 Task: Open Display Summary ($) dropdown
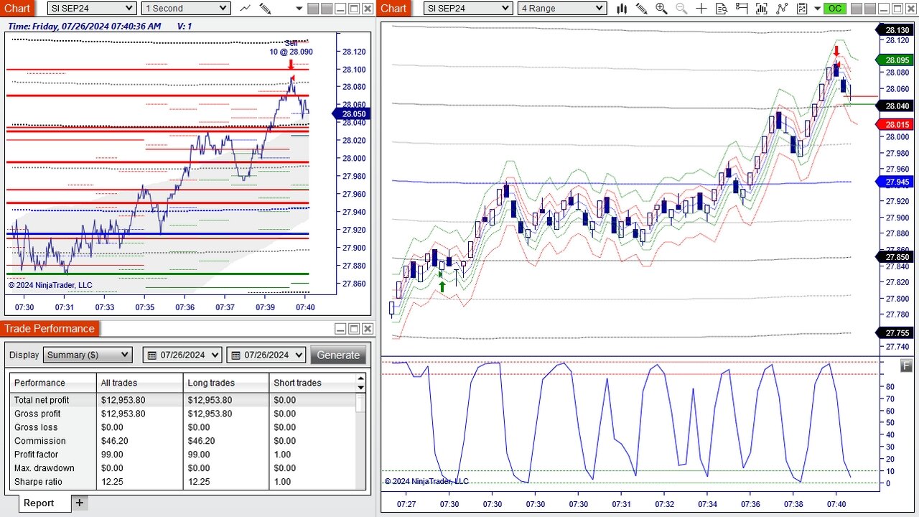88,355
